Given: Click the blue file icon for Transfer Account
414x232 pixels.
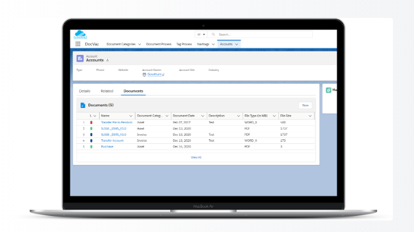Looking at the screenshot, I should tap(92, 141).
